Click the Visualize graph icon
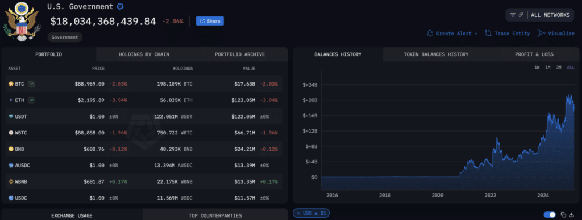Image resolution: width=582 pixels, height=220 pixels. [541, 33]
